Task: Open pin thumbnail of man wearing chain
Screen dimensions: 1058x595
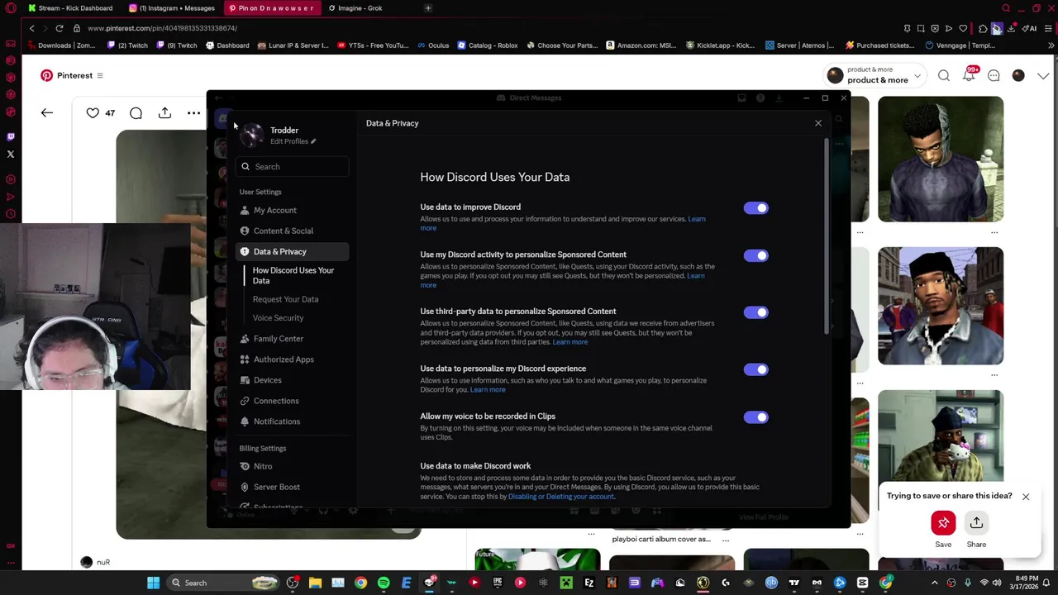Action: tap(941, 306)
